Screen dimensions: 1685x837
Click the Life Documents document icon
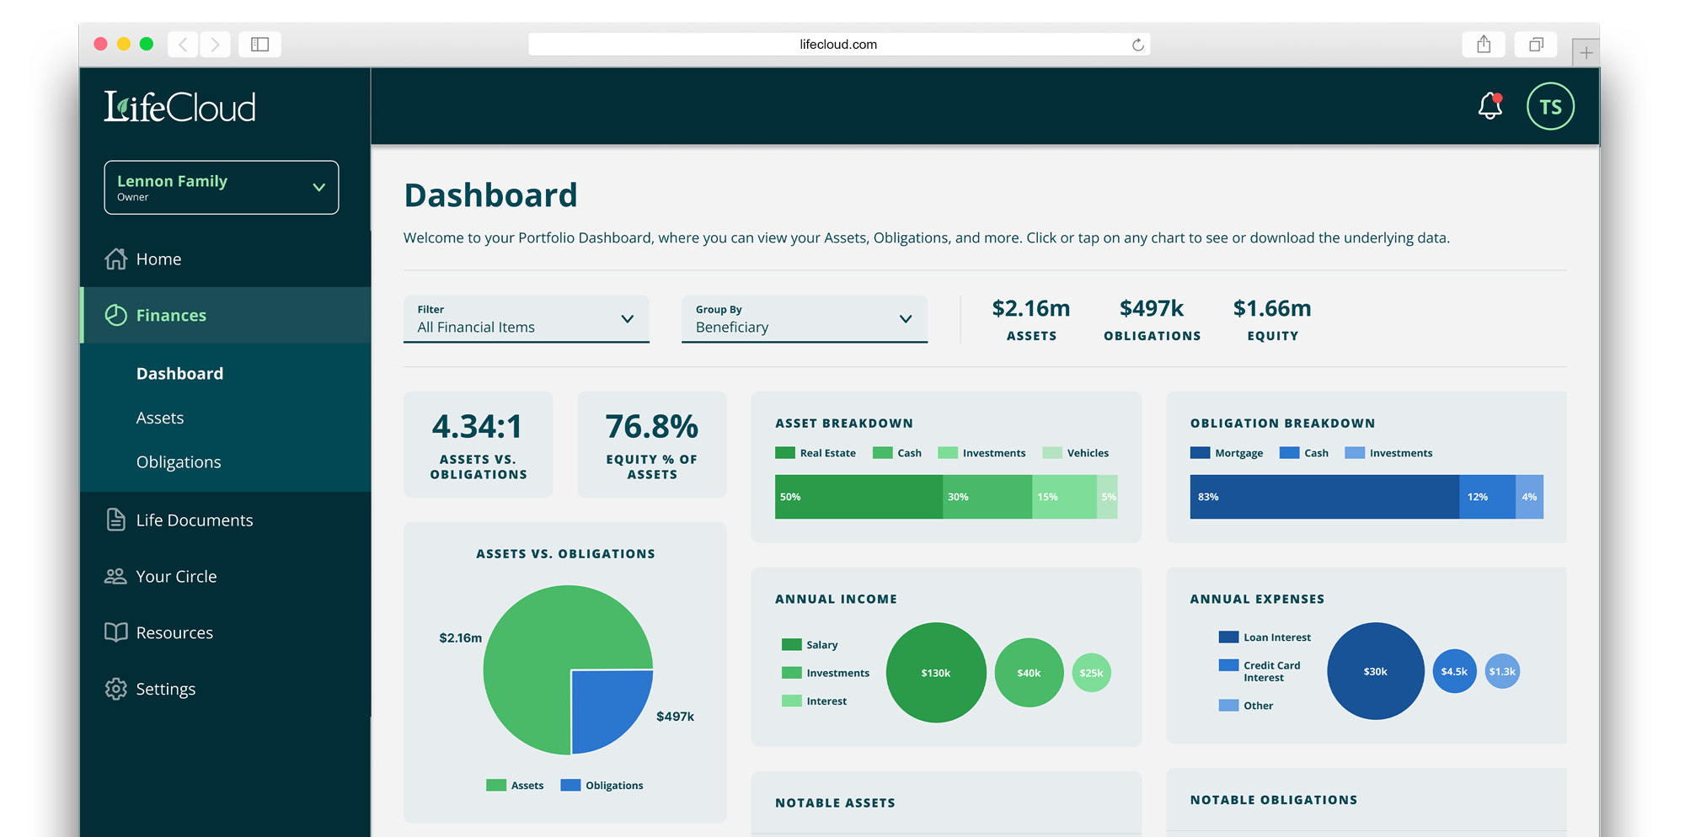click(115, 520)
